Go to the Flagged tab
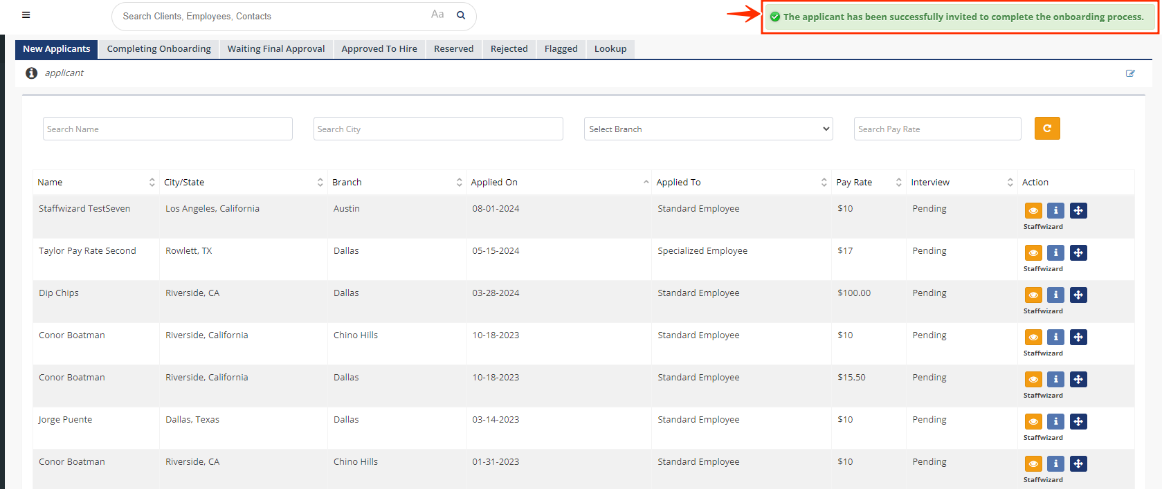This screenshot has width=1162, height=489. point(561,49)
